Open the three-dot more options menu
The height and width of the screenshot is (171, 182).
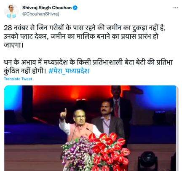click(176, 8)
